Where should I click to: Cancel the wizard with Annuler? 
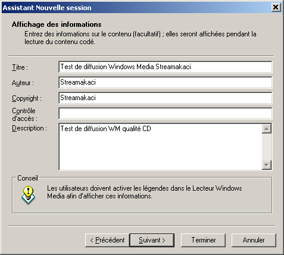tap(254, 240)
